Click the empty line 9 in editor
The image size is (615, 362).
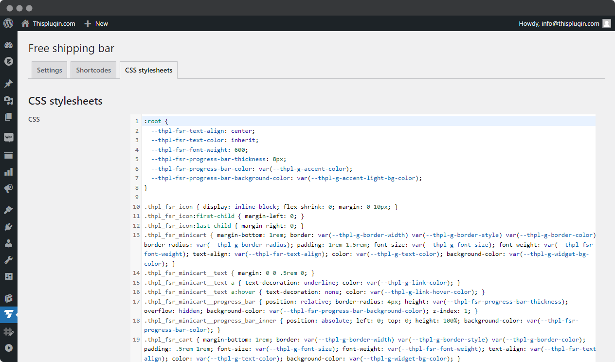[x=369, y=197]
